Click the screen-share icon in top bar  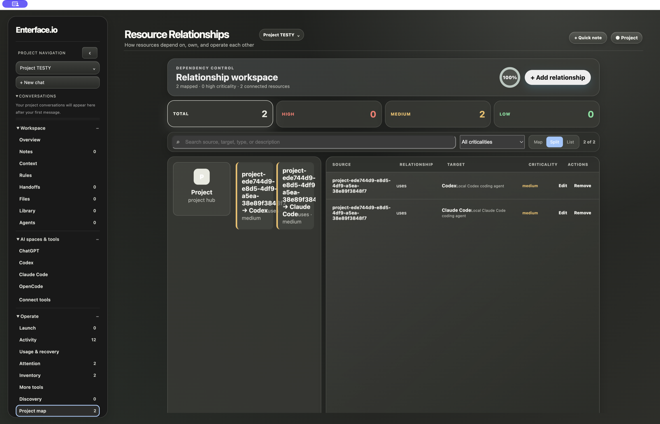[x=15, y=4]
